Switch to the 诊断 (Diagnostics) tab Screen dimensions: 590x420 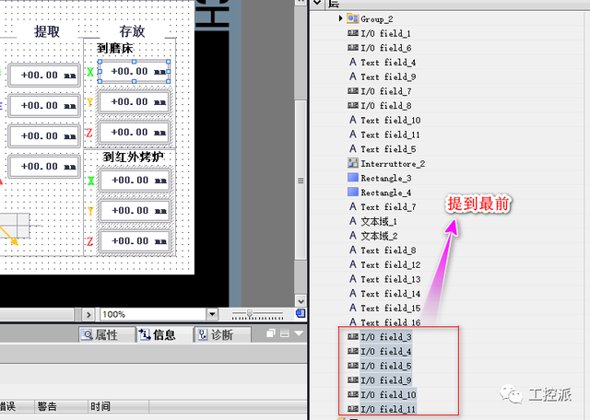tap(215, 335)
